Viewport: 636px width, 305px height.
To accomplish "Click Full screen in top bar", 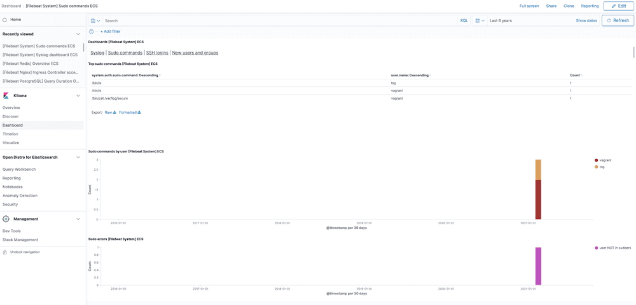I will tap(529, 6).
